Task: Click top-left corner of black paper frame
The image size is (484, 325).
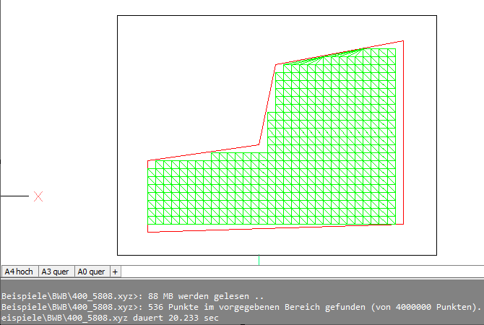Action: coord(118,17)
